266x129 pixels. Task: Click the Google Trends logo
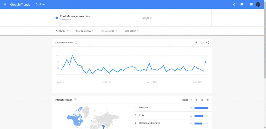tap(20, 4)
